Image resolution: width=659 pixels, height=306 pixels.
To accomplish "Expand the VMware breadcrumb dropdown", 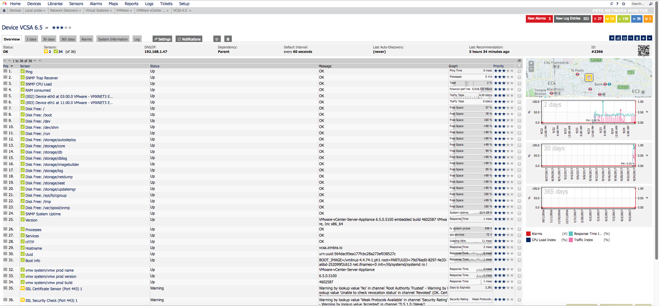I will tap(124, 11).
